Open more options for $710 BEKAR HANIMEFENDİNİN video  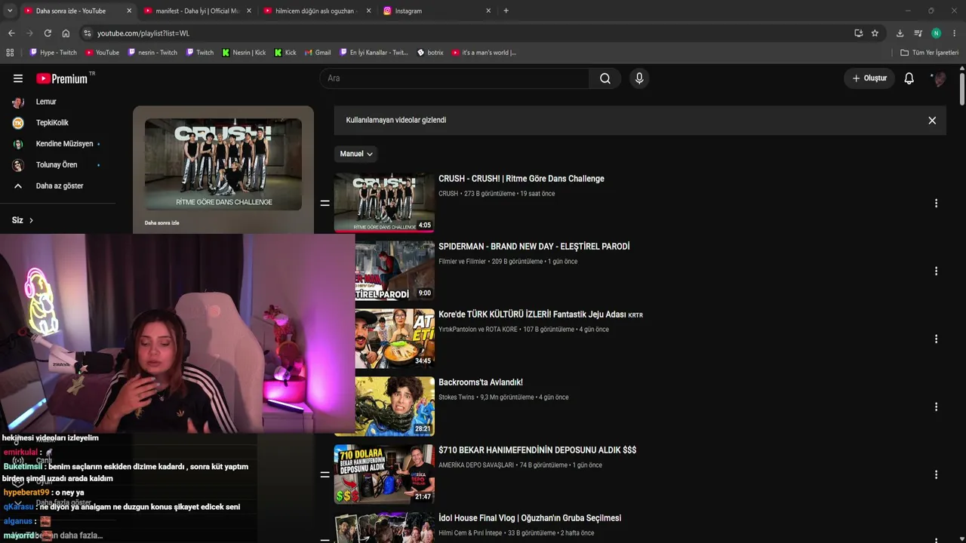coord(936,474)
